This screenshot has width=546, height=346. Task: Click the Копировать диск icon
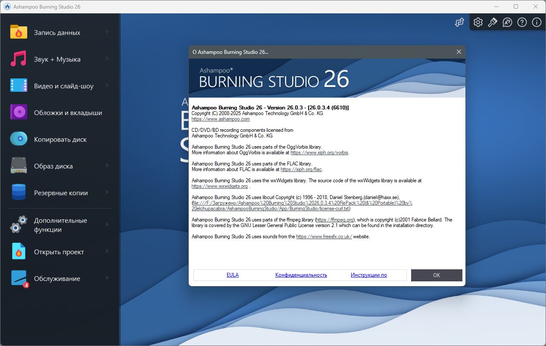[x=19, y=139]
